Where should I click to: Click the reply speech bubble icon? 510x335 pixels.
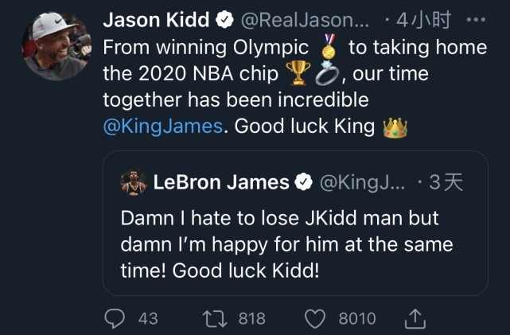pos(115,318)
